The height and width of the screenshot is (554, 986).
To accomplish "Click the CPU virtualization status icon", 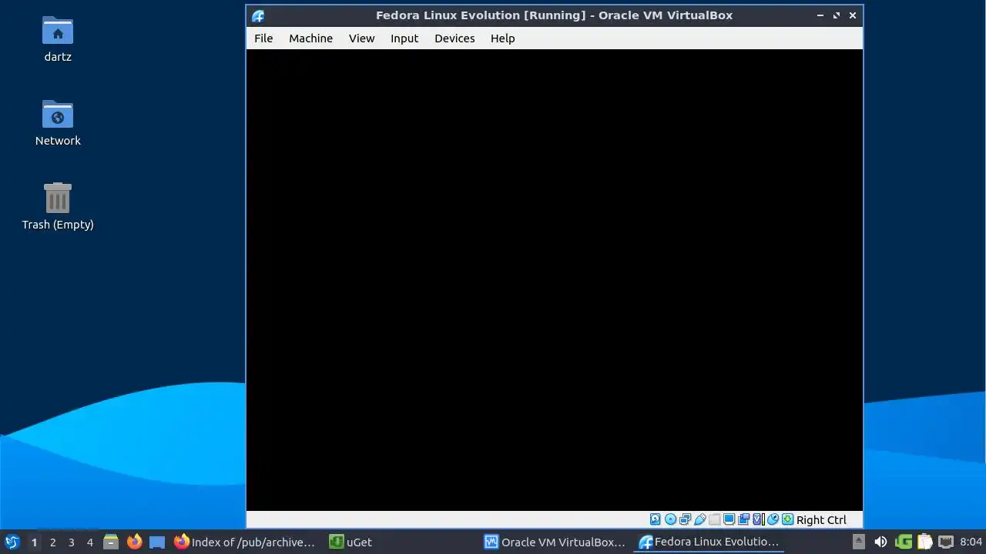I will point(758,519).
